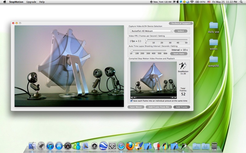
Task: Click the Video FPS slider track at 30
Action: click(x=170, y=40)
